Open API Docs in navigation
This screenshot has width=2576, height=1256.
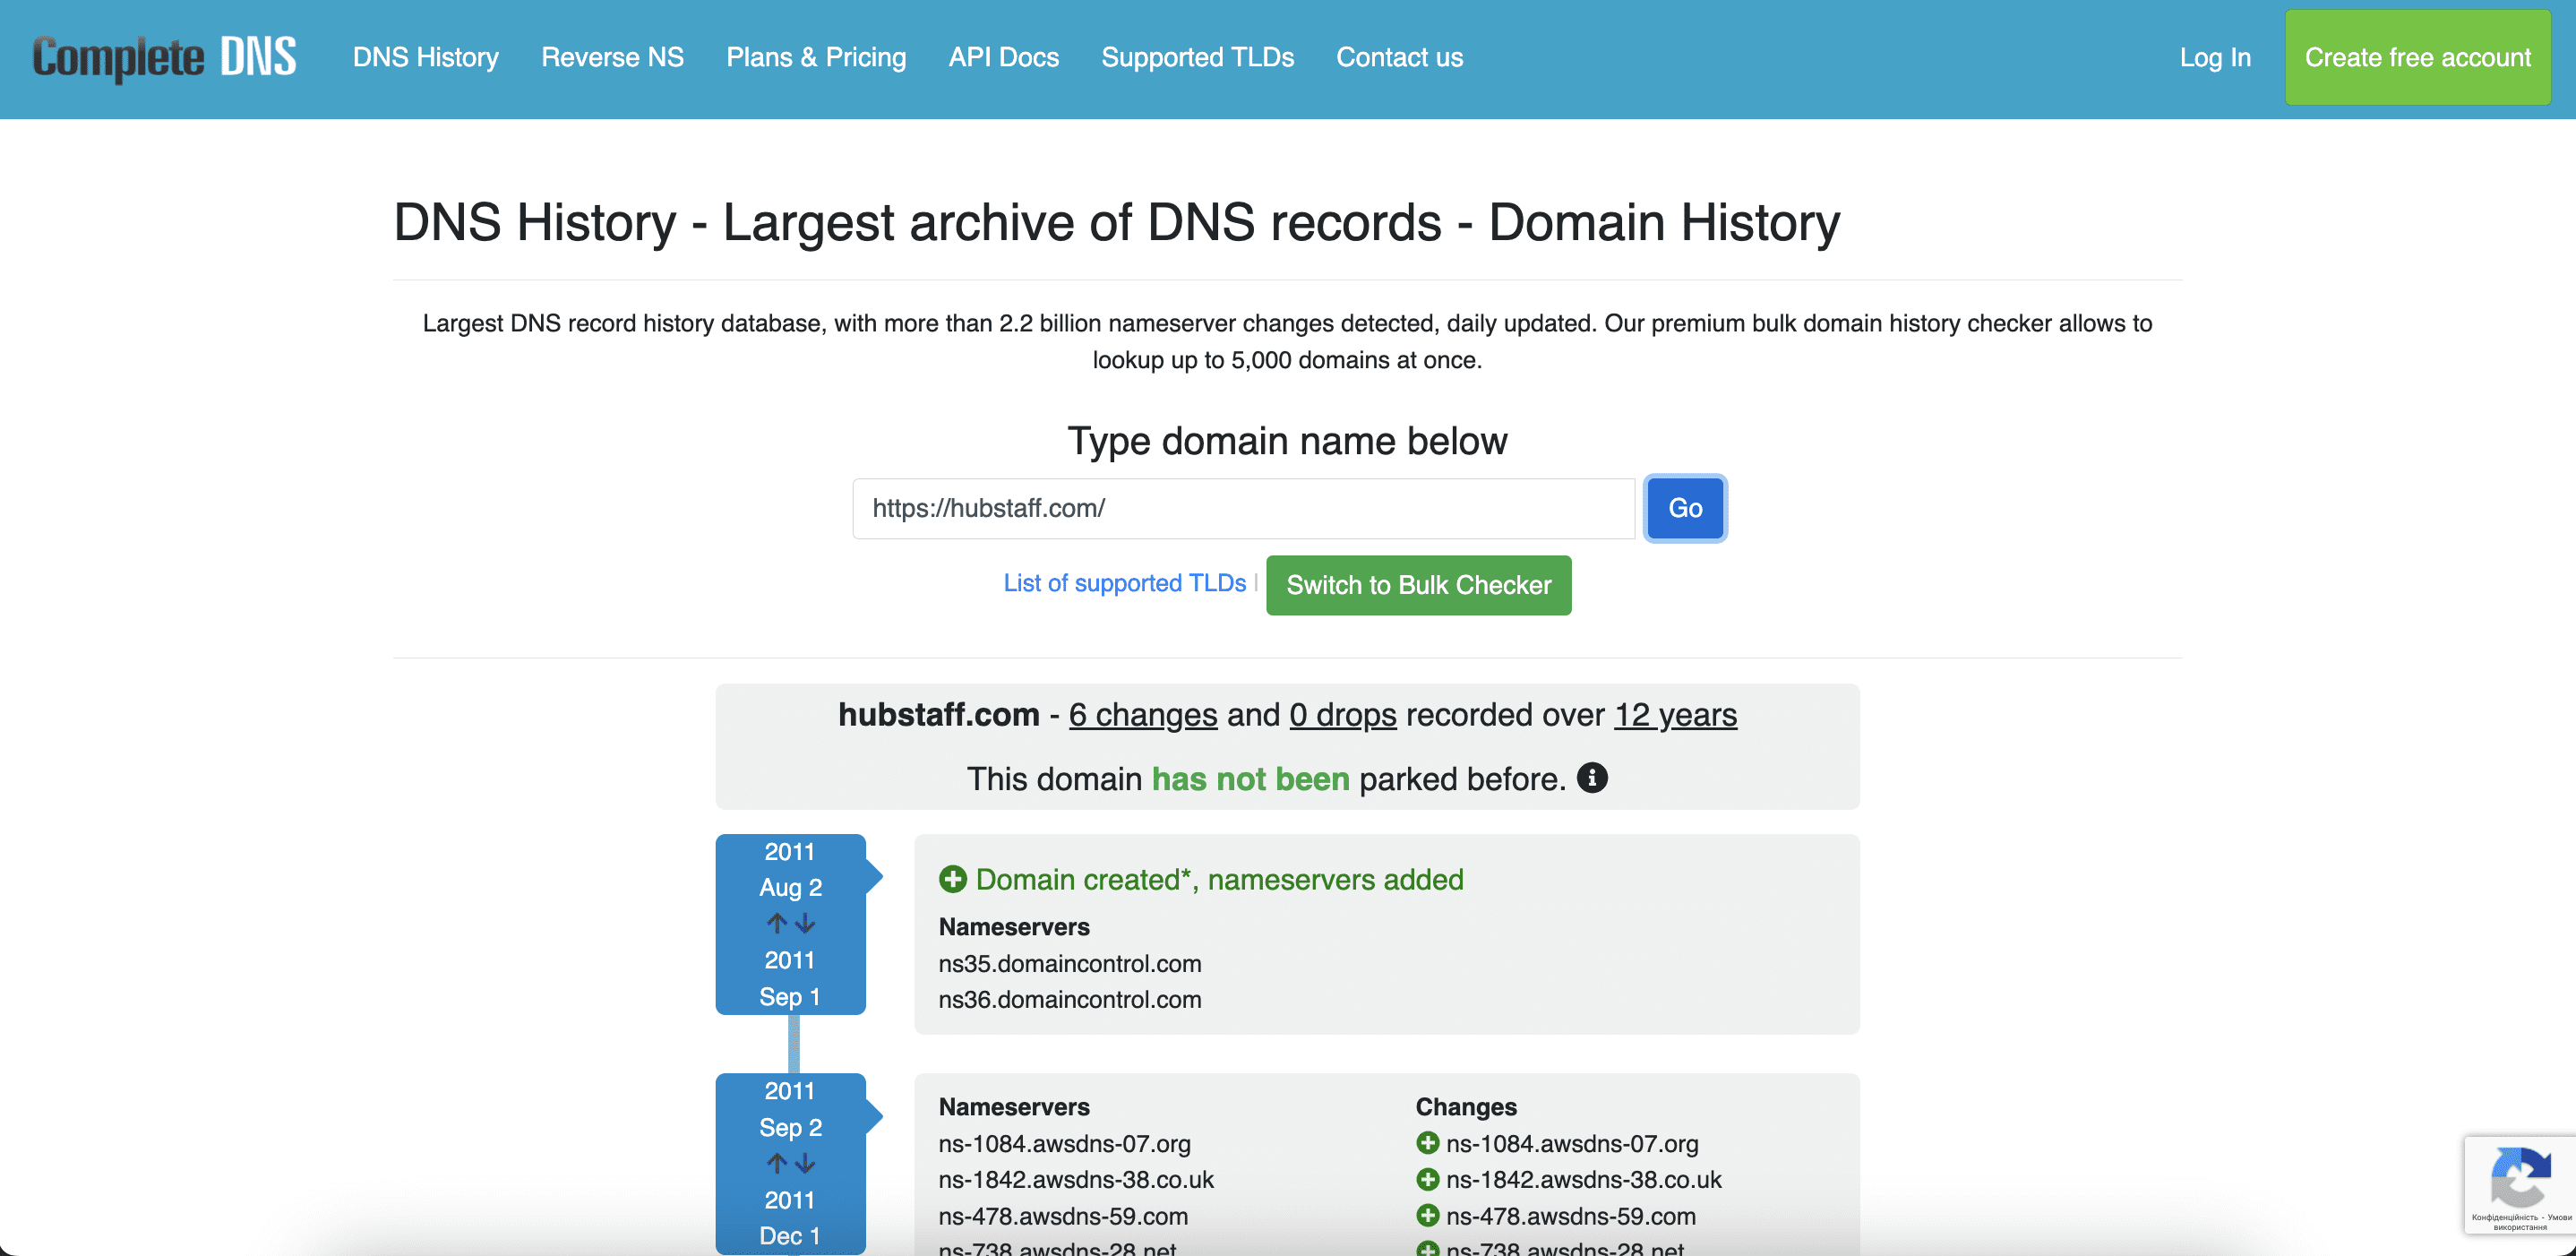1003,58
